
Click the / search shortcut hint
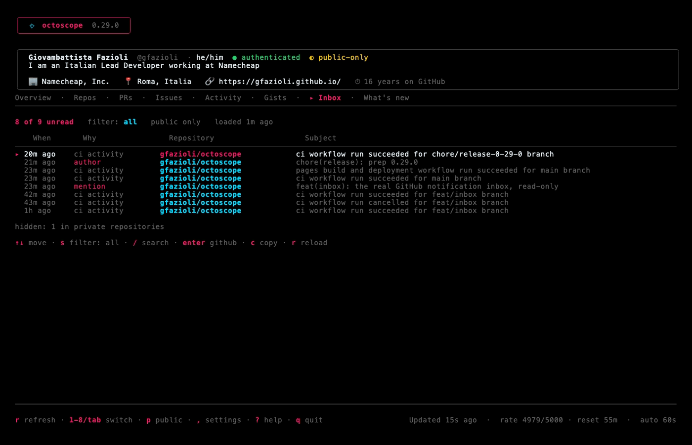coord(151,243)
